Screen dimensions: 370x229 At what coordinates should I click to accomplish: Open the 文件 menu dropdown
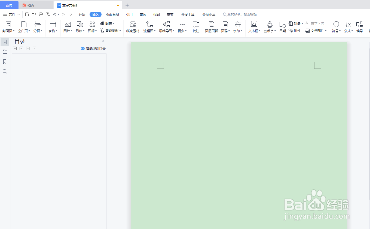point(12,14)
